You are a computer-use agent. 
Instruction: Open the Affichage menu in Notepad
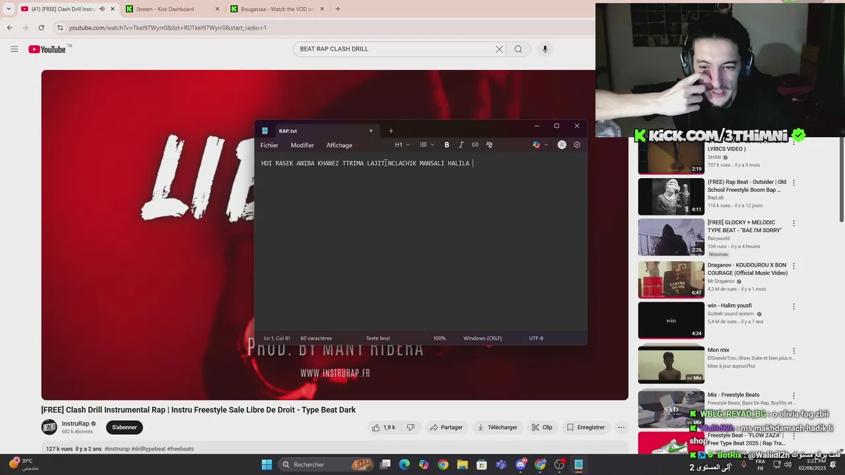click(x=339, y=145)
